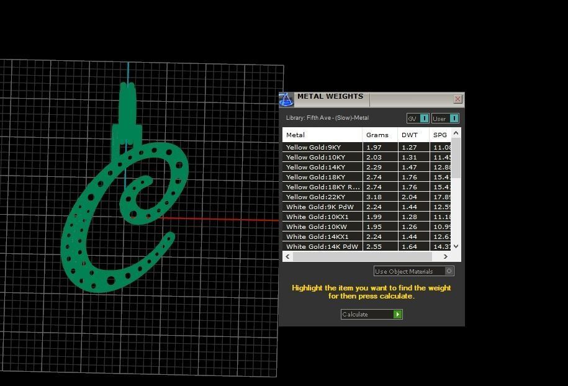The width and height of the screenshot is (568, 386).
Task: Click DWT value 1.28
Action: coord(409,217)
